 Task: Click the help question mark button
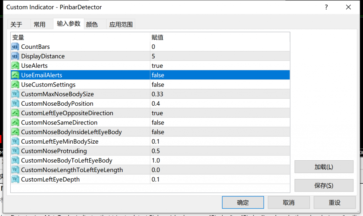326,7
